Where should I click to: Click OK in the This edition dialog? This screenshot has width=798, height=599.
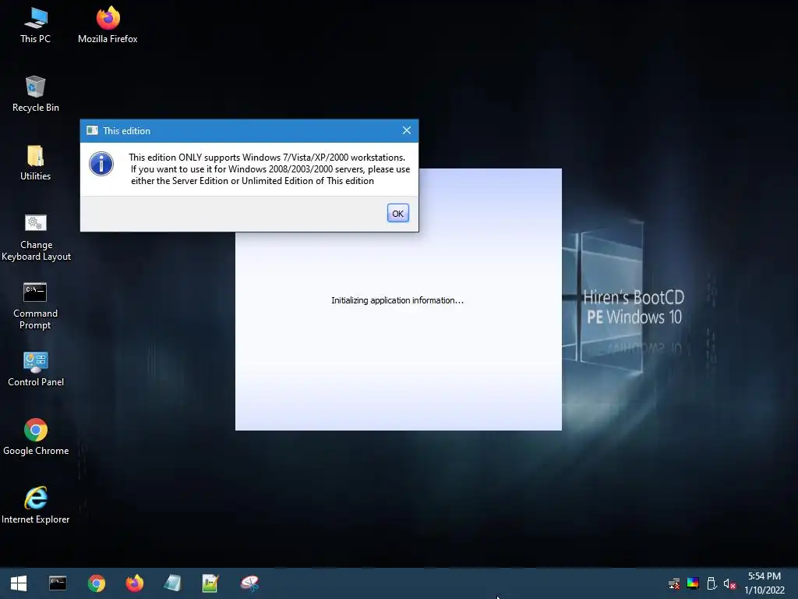tap(397, 214)
